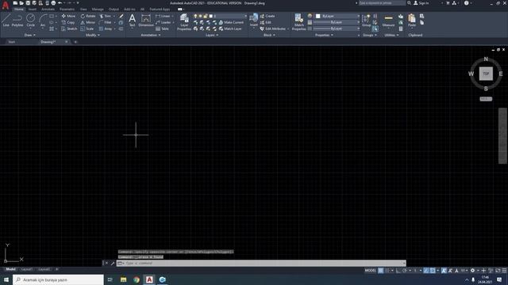Expand the Utilities panel
Viewport: 508px width, 285px height.
391,35
